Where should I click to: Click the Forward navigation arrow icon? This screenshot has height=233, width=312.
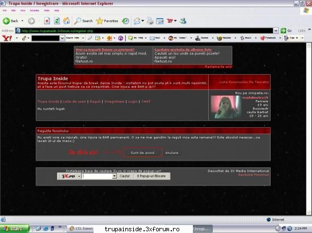(31, 21)
